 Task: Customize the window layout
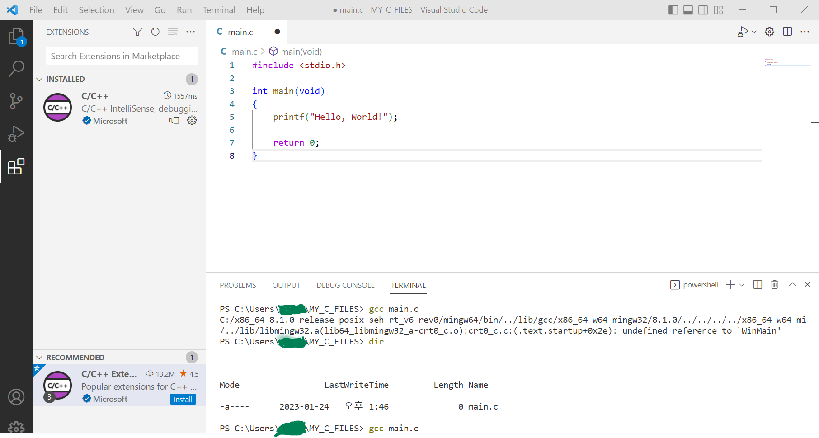(x=718, y=10)
